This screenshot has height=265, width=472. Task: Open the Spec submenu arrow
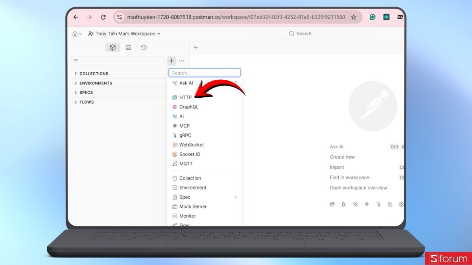236,197
